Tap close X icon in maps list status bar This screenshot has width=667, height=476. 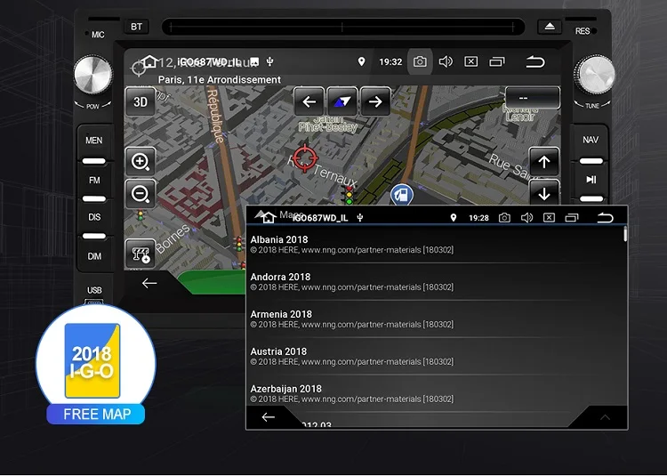(549, 218)
